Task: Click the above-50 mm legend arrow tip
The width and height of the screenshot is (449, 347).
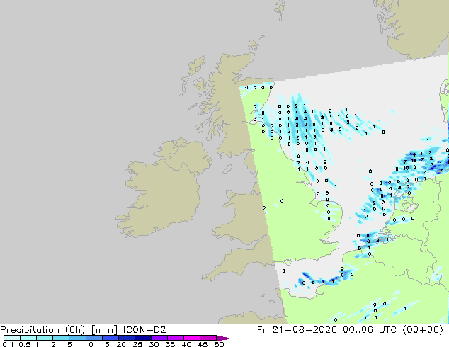Action: click(x=224, y=338)
